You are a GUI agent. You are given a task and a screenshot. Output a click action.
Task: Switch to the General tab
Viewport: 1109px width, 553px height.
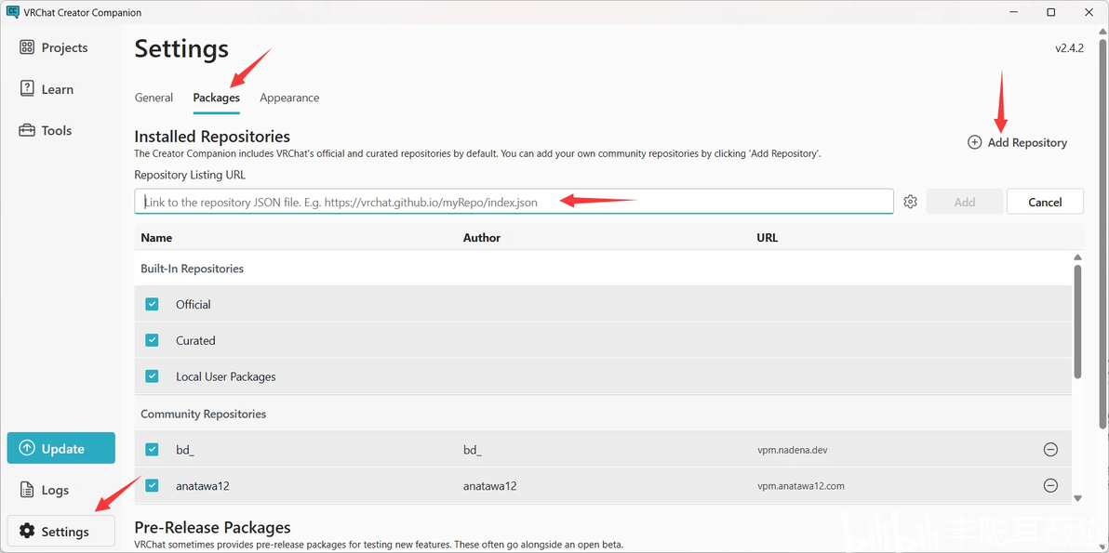click(x=154, y=98)
